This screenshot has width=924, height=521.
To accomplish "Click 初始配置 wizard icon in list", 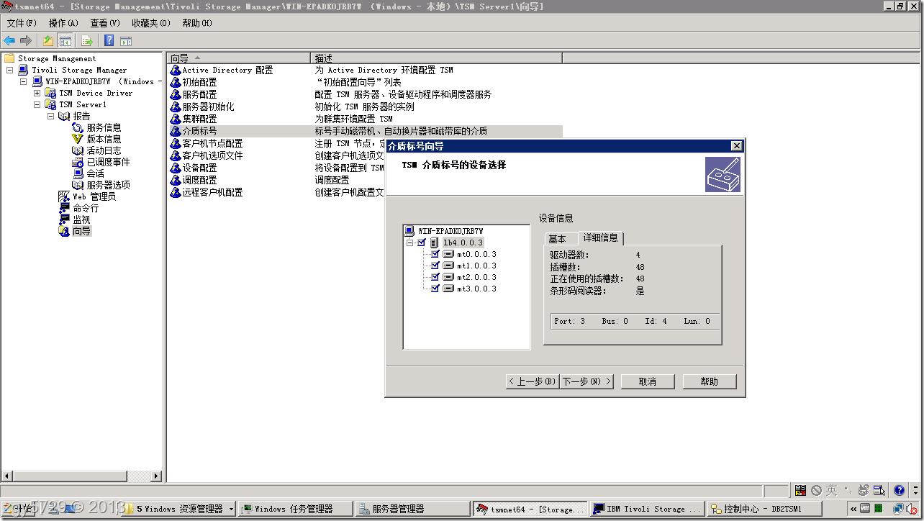I will click(175, 82).
